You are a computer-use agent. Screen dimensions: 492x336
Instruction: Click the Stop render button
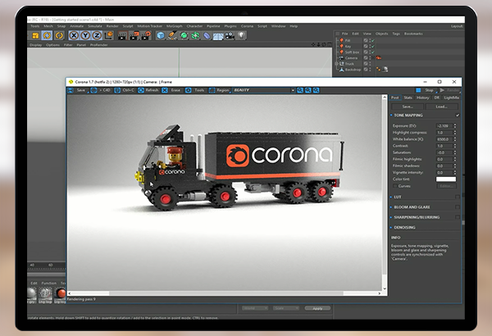(426, 90)
